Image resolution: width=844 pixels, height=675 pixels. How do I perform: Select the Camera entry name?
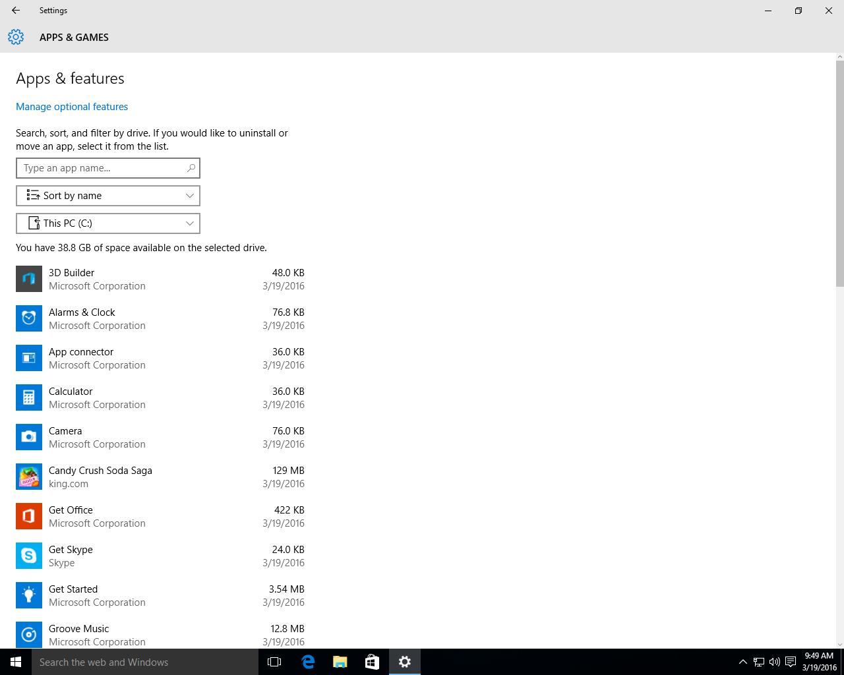tap(65, 430)
